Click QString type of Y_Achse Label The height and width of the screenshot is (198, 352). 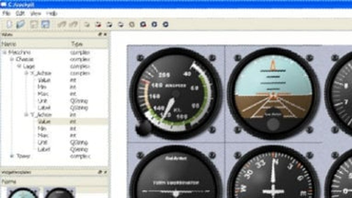(x=79, y=149)
